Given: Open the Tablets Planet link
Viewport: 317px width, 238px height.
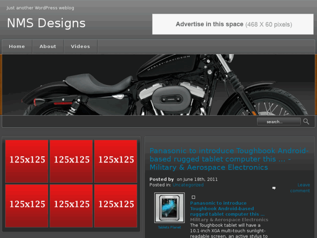Looking at the screenshot, I should tap(170, 227).
